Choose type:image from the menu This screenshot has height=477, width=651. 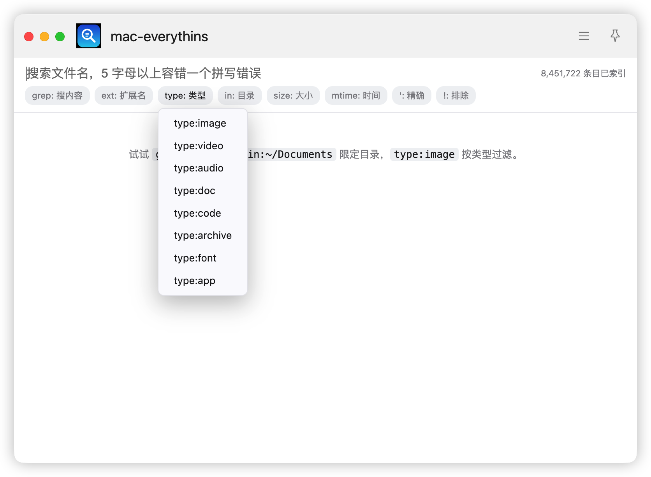(203, 123)
